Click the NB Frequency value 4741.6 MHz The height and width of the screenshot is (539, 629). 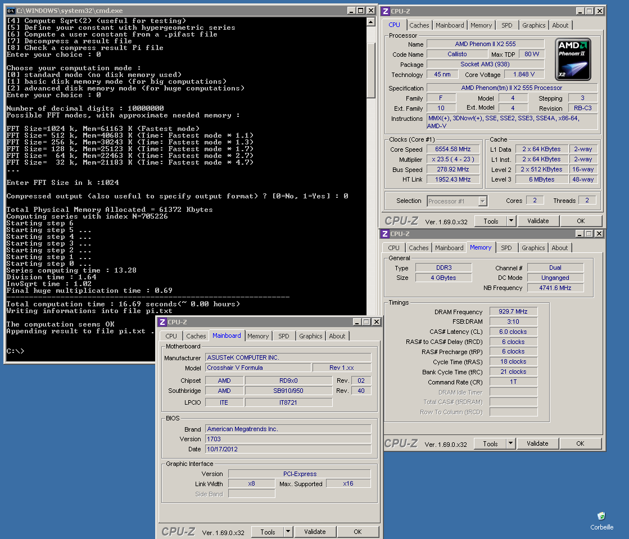555,288
